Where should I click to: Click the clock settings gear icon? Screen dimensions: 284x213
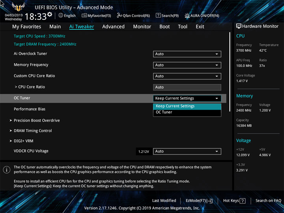coord(50,14)
